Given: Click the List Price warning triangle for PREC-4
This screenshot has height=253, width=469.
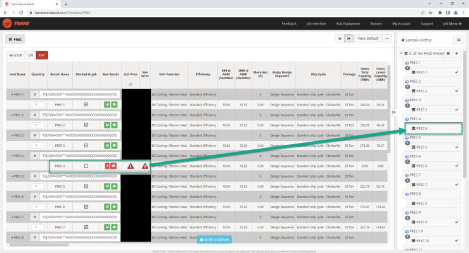Looking at the screenshot, I should [x=131, y=166].
